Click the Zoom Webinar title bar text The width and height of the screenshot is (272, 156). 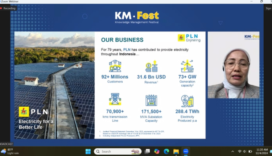(10, 1)
